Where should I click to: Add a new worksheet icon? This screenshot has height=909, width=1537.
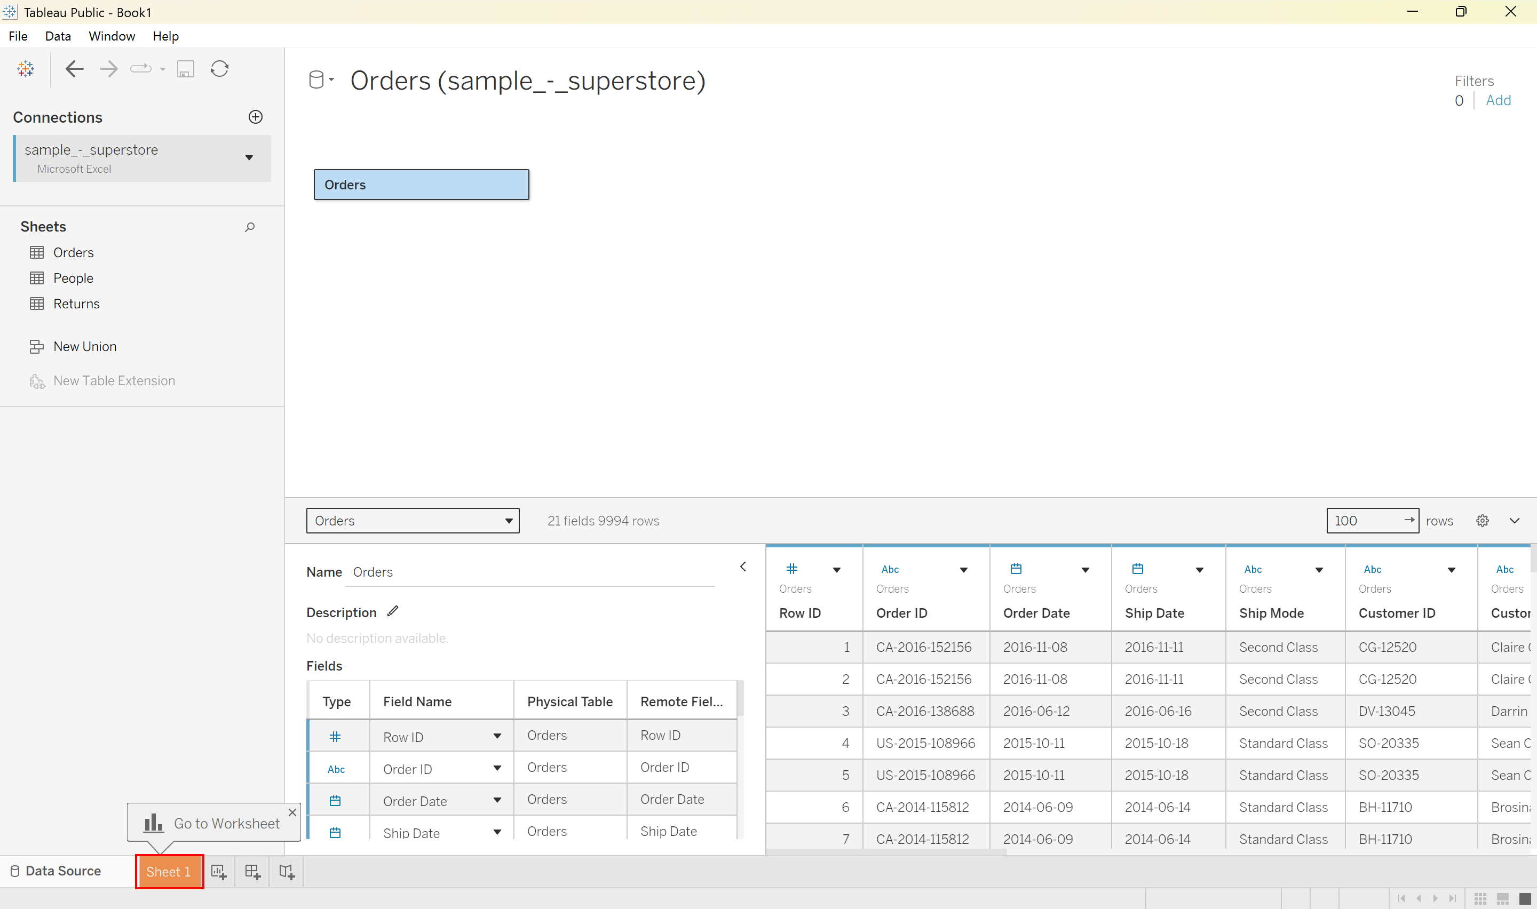point(219,871)
